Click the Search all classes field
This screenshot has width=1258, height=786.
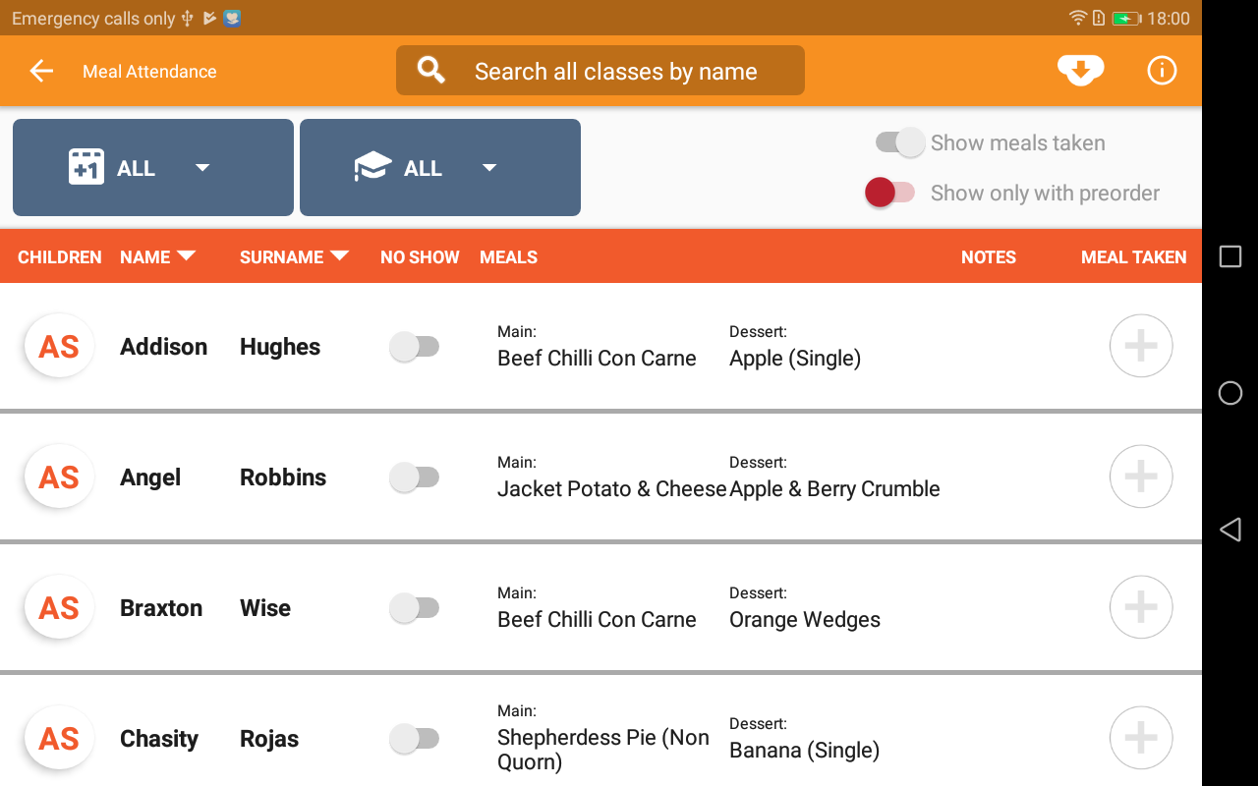600,71
